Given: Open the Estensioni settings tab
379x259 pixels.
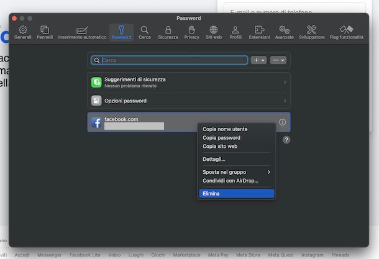Looking at the screenshot, I should point(259,32).
